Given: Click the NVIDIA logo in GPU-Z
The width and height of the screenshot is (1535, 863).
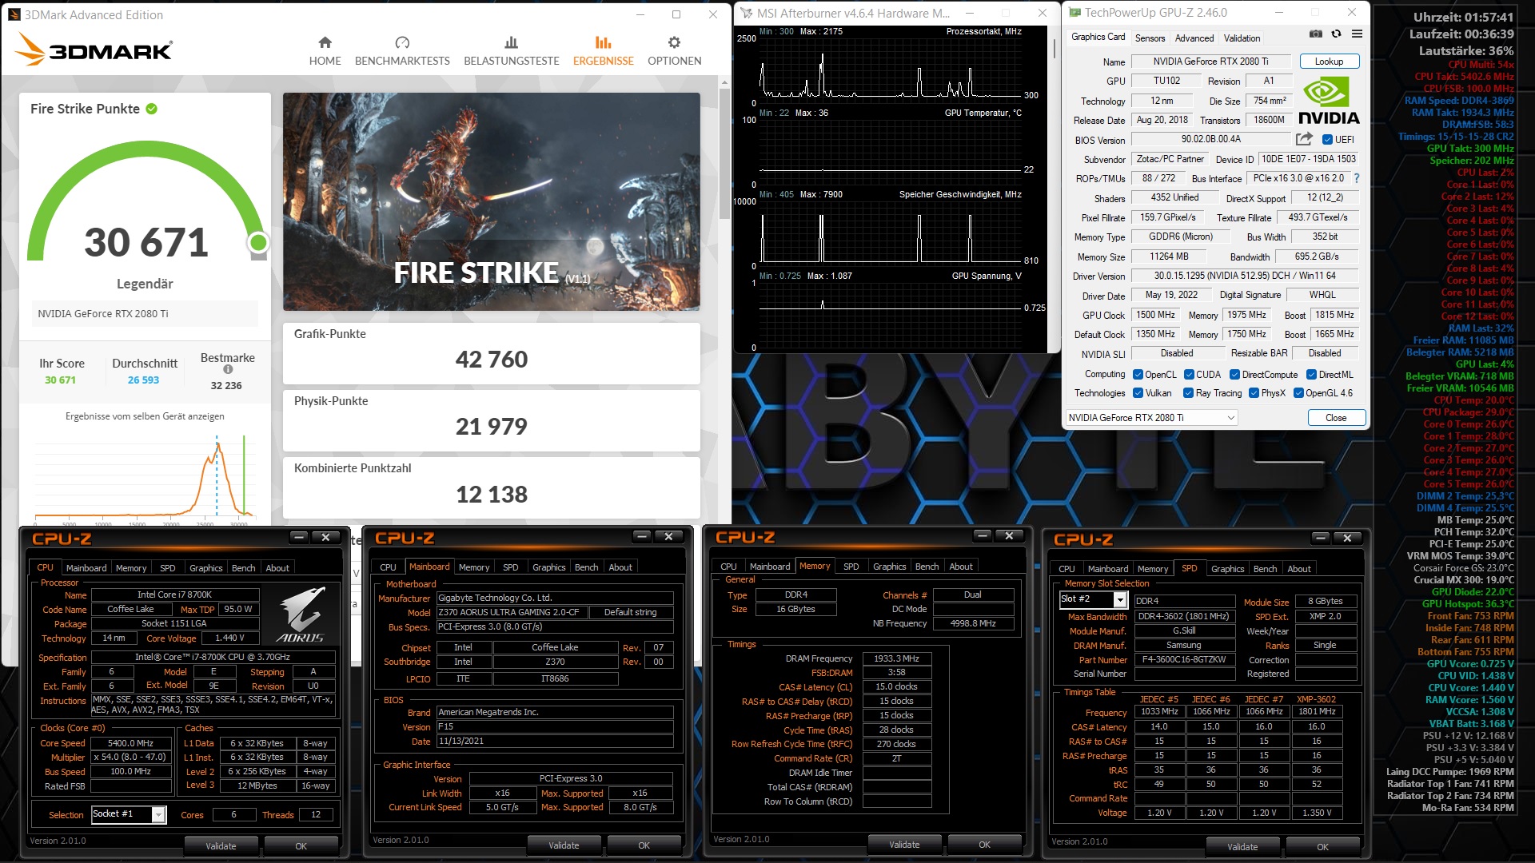Looking at the screenshot, I should (x=1329, y=101).
